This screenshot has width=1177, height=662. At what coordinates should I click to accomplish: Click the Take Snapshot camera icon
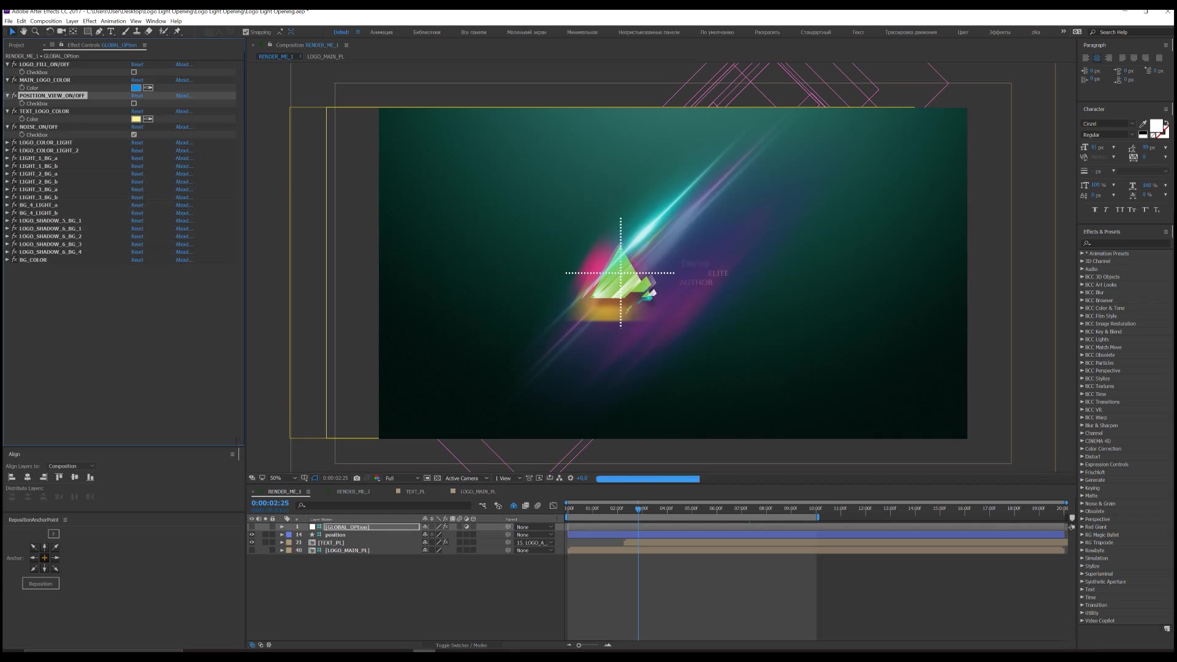357,478
